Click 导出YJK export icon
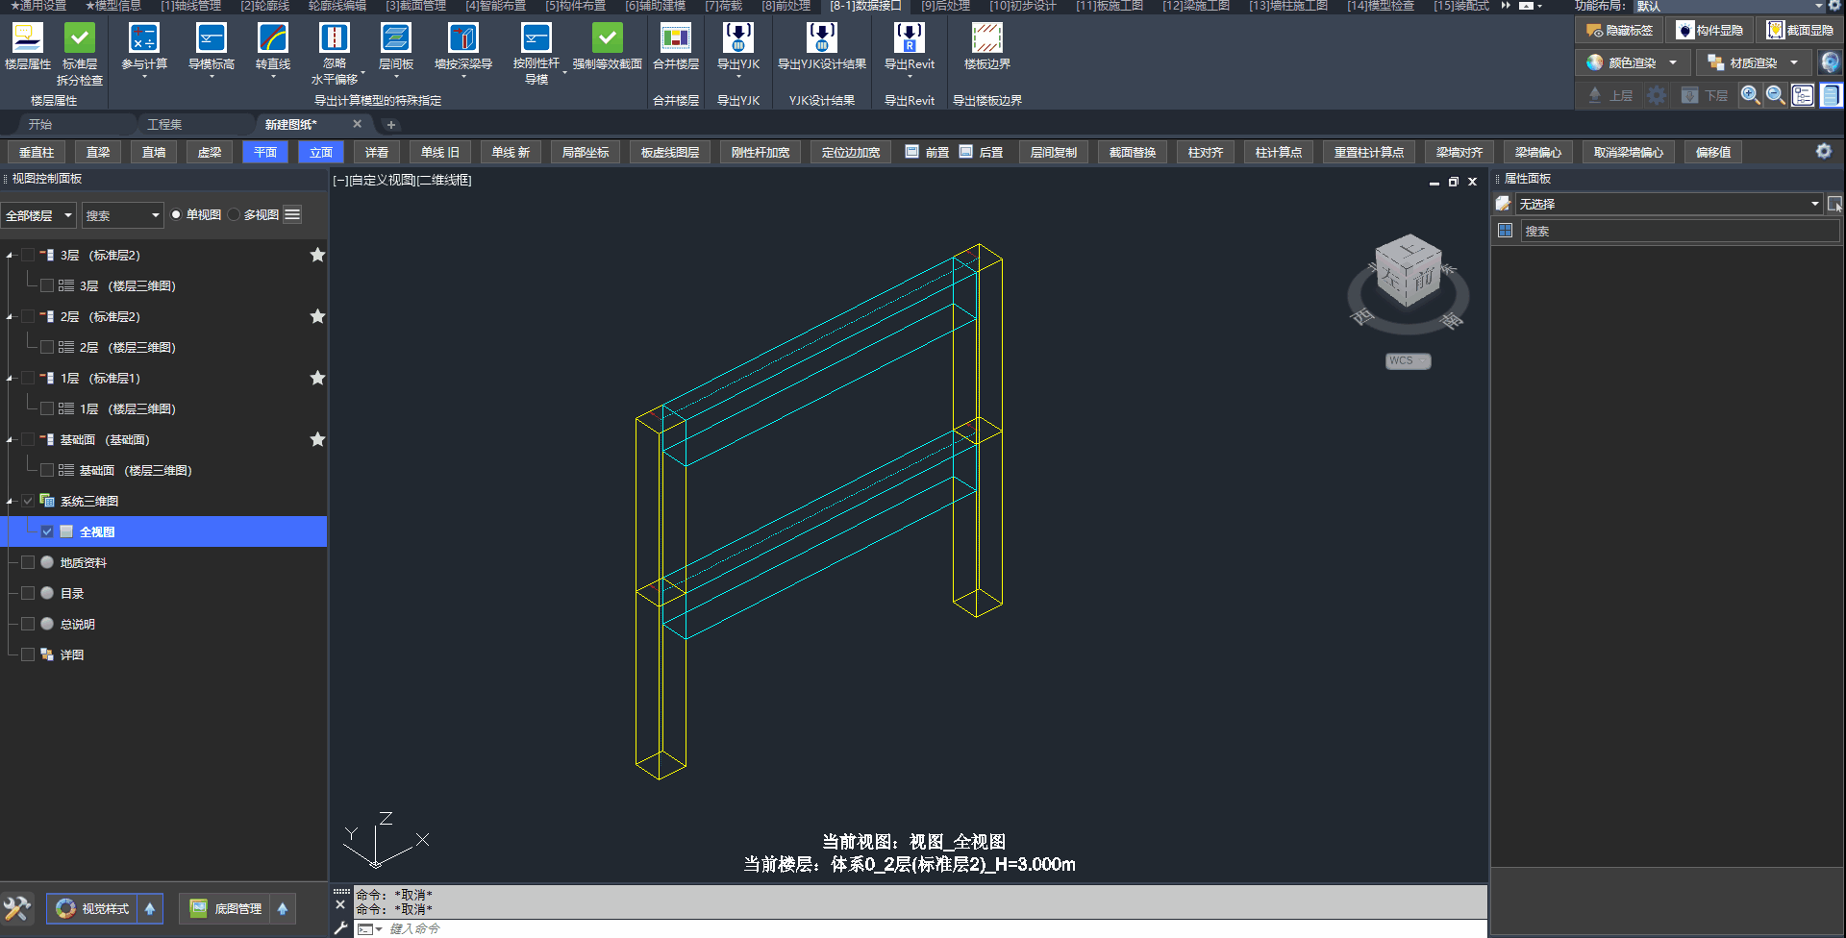 pyautogui.click(x=737, y=39)
